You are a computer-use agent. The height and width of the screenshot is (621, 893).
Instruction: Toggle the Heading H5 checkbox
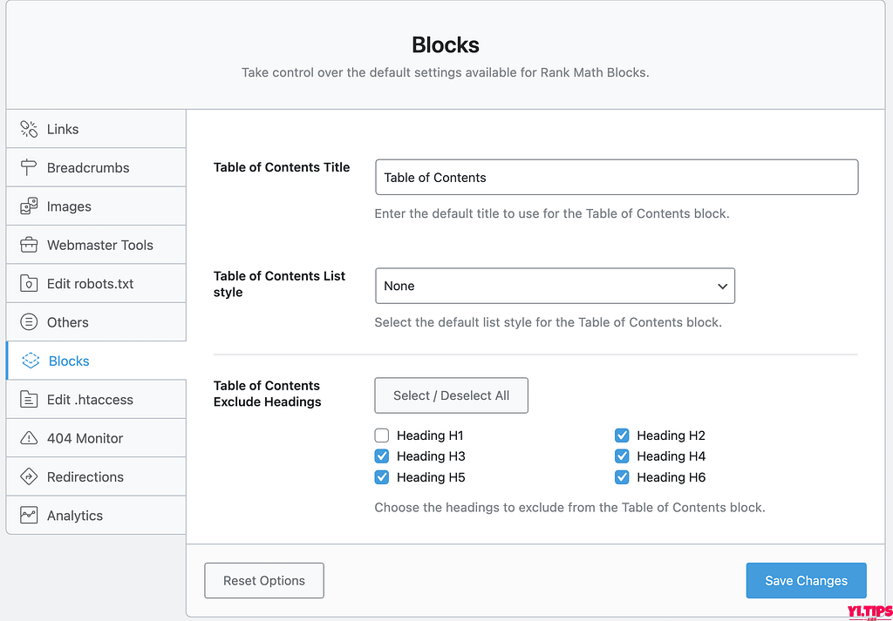[x=382, y=477]
